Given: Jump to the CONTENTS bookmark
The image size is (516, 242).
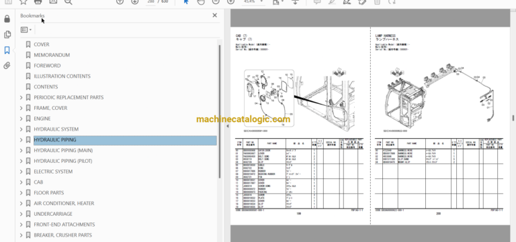Looking at the screenshot, I should [x=46, y=86].
